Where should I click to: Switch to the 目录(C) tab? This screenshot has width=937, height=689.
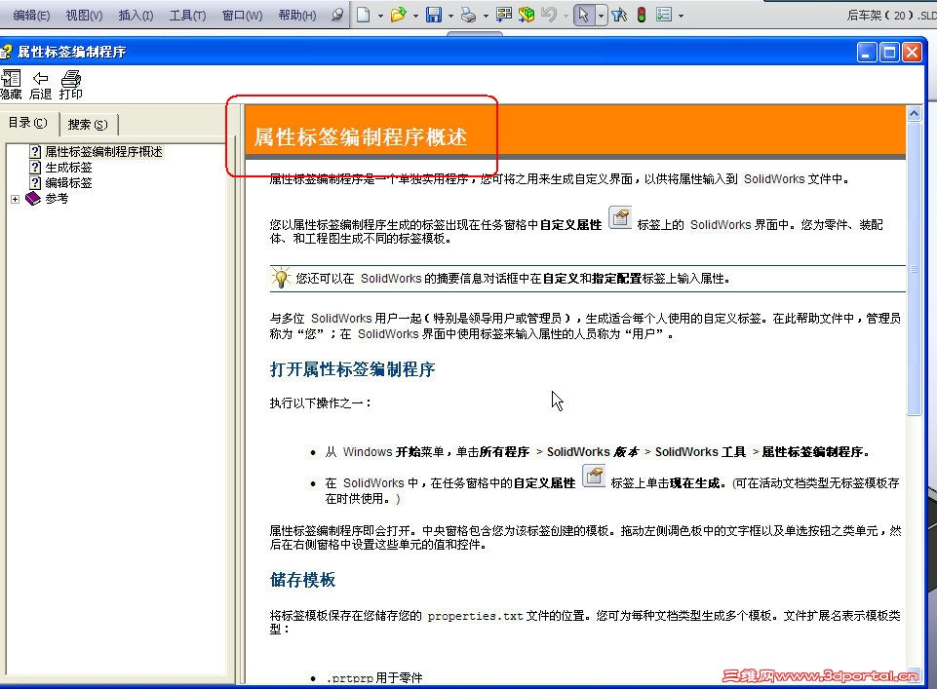(x=28, y=123)
